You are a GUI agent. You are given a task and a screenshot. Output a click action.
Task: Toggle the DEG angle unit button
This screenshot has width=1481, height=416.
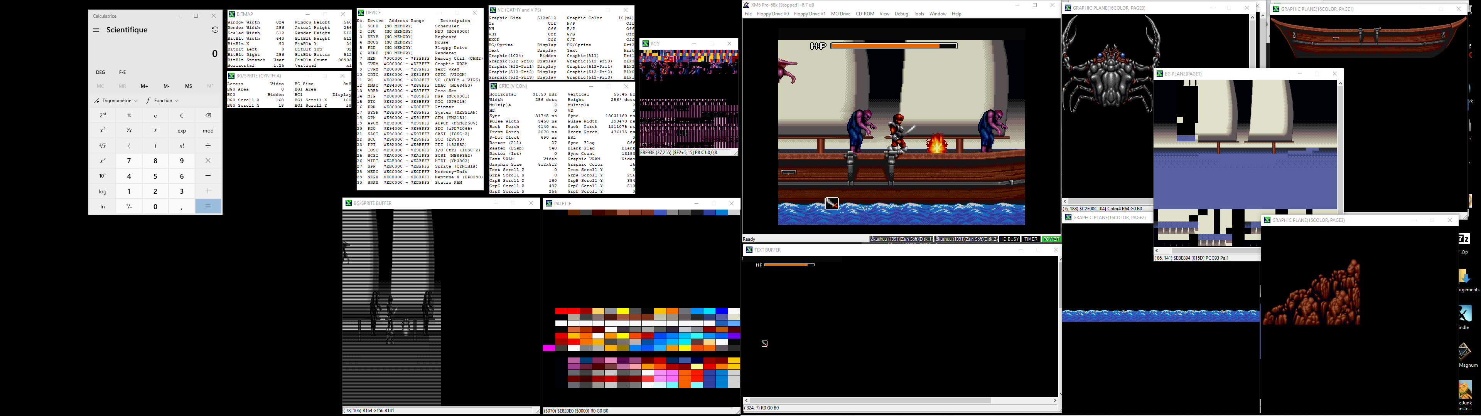point(101,72)
